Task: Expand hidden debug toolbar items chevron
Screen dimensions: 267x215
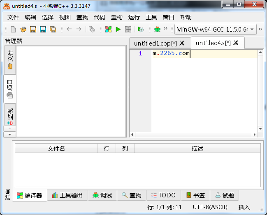Action: pyautogui.click(x=165, y=28)
